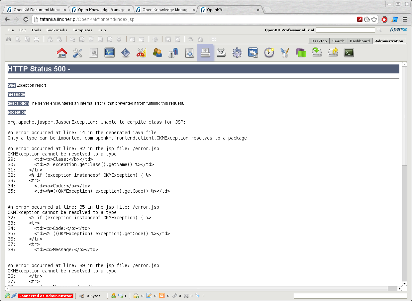Image resolution: width=412 pixels, height=301 pixels.
Task: Click the wrench and screwdriver tools icon
Action: [78, 53]
